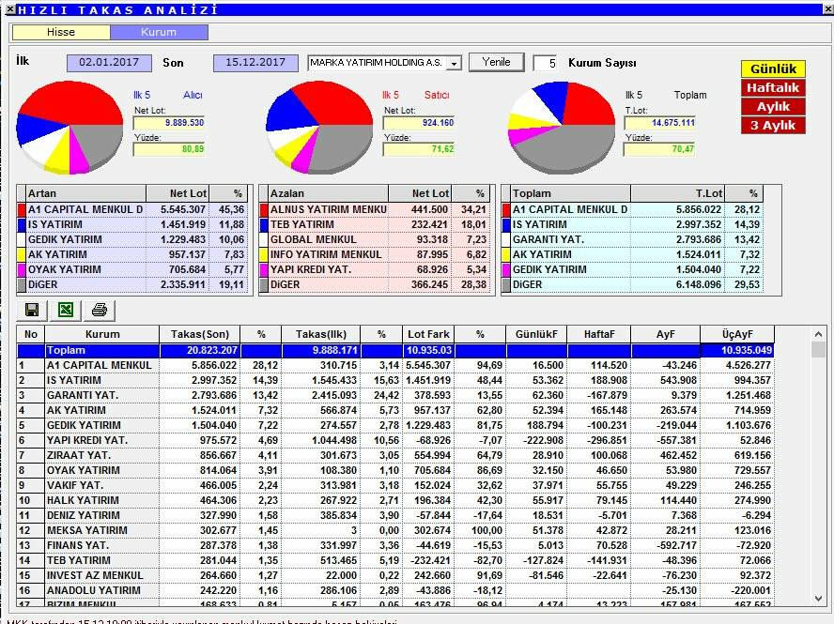Click the Takas(Son) column header
Screen dimensions: 834x624
click(x=199, y=334)
